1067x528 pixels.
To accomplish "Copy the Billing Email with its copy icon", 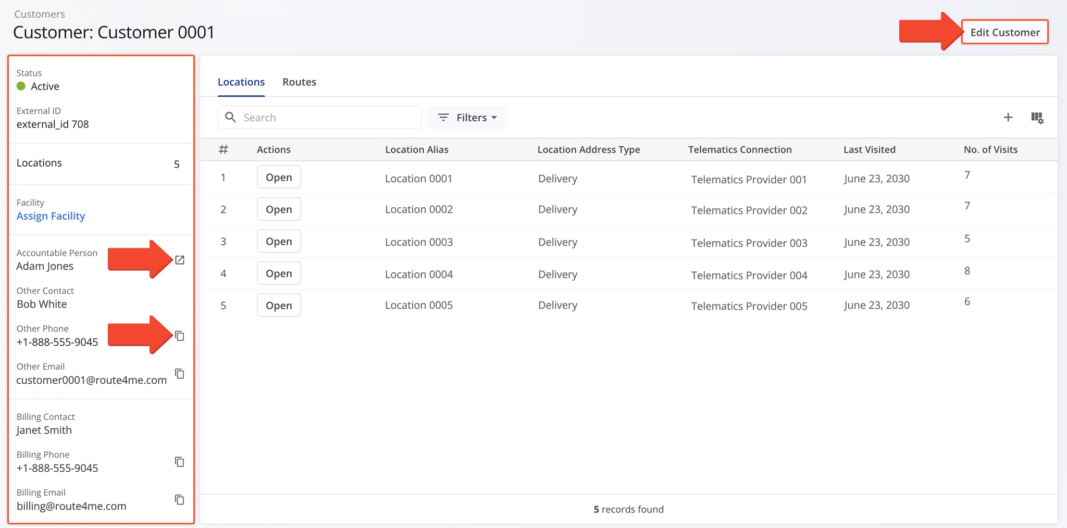I will pyautogui.click(x=180, y=499).
